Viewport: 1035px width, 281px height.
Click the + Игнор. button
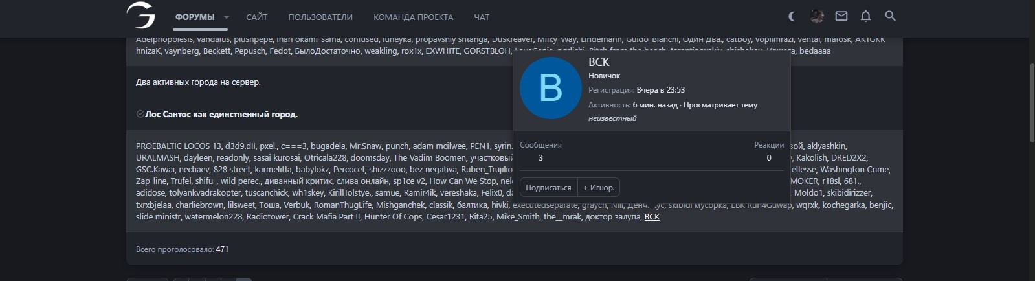(599, 188)
